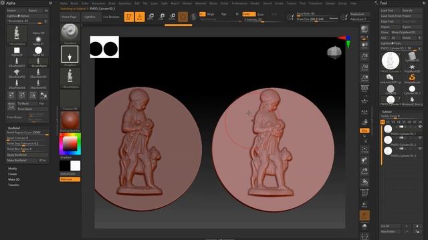The image size is (428, 240).
Task: Toggle Live Boolean mode
Action: 111,17
